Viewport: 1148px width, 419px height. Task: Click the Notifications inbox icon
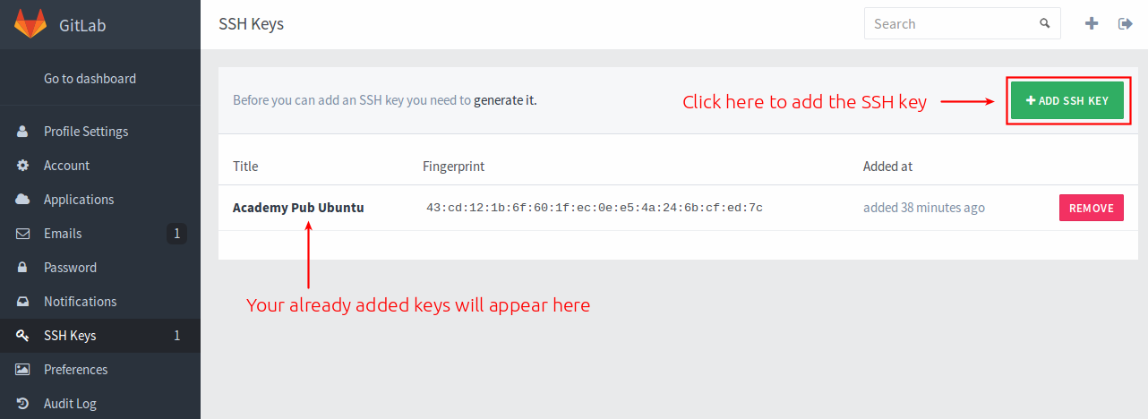[23, 302]
